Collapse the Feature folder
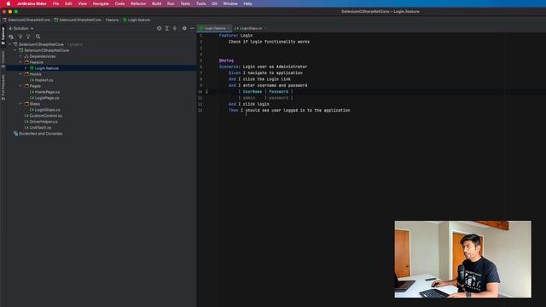The height and width of the screenshot is (307, 546). pyautogui.click(x=20, y=62)
